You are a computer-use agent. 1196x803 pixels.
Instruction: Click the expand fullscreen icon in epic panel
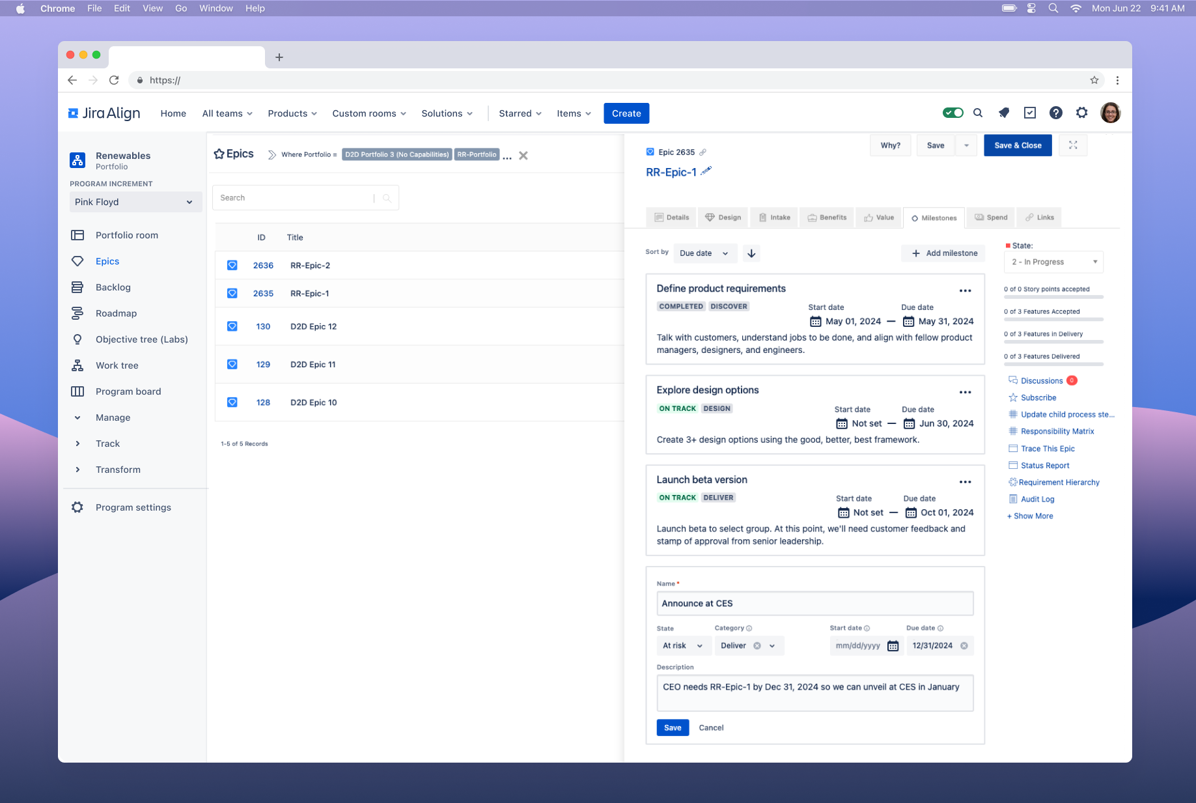point(1072,145)
